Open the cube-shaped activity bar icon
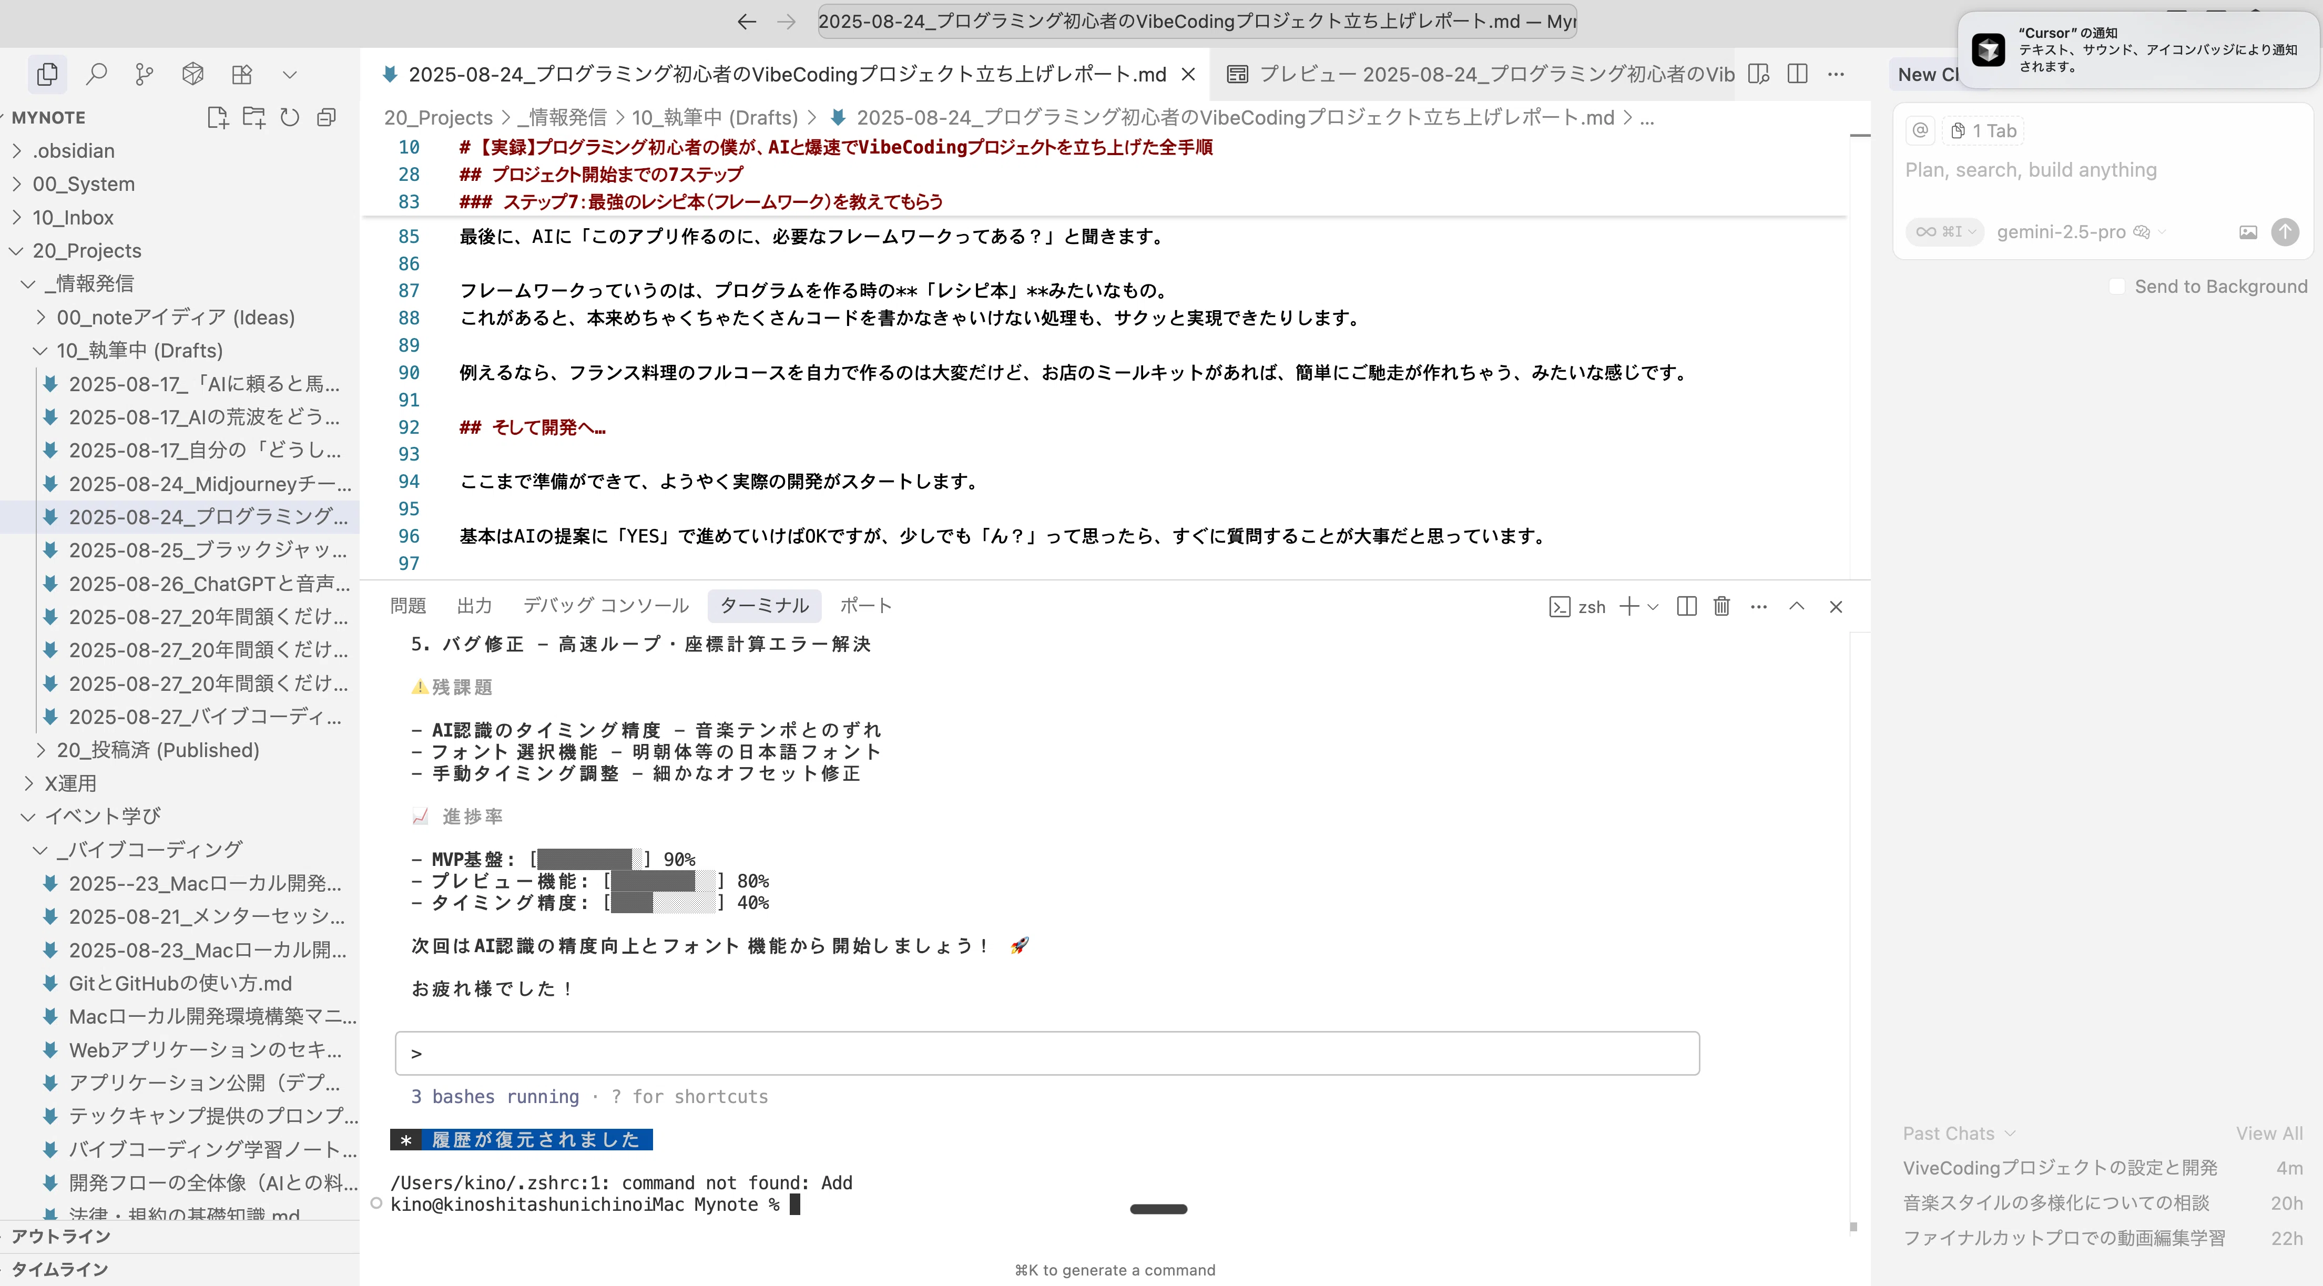Image resolution: width=2323 pixels, height=1286 pixels. tap(193, 74)
